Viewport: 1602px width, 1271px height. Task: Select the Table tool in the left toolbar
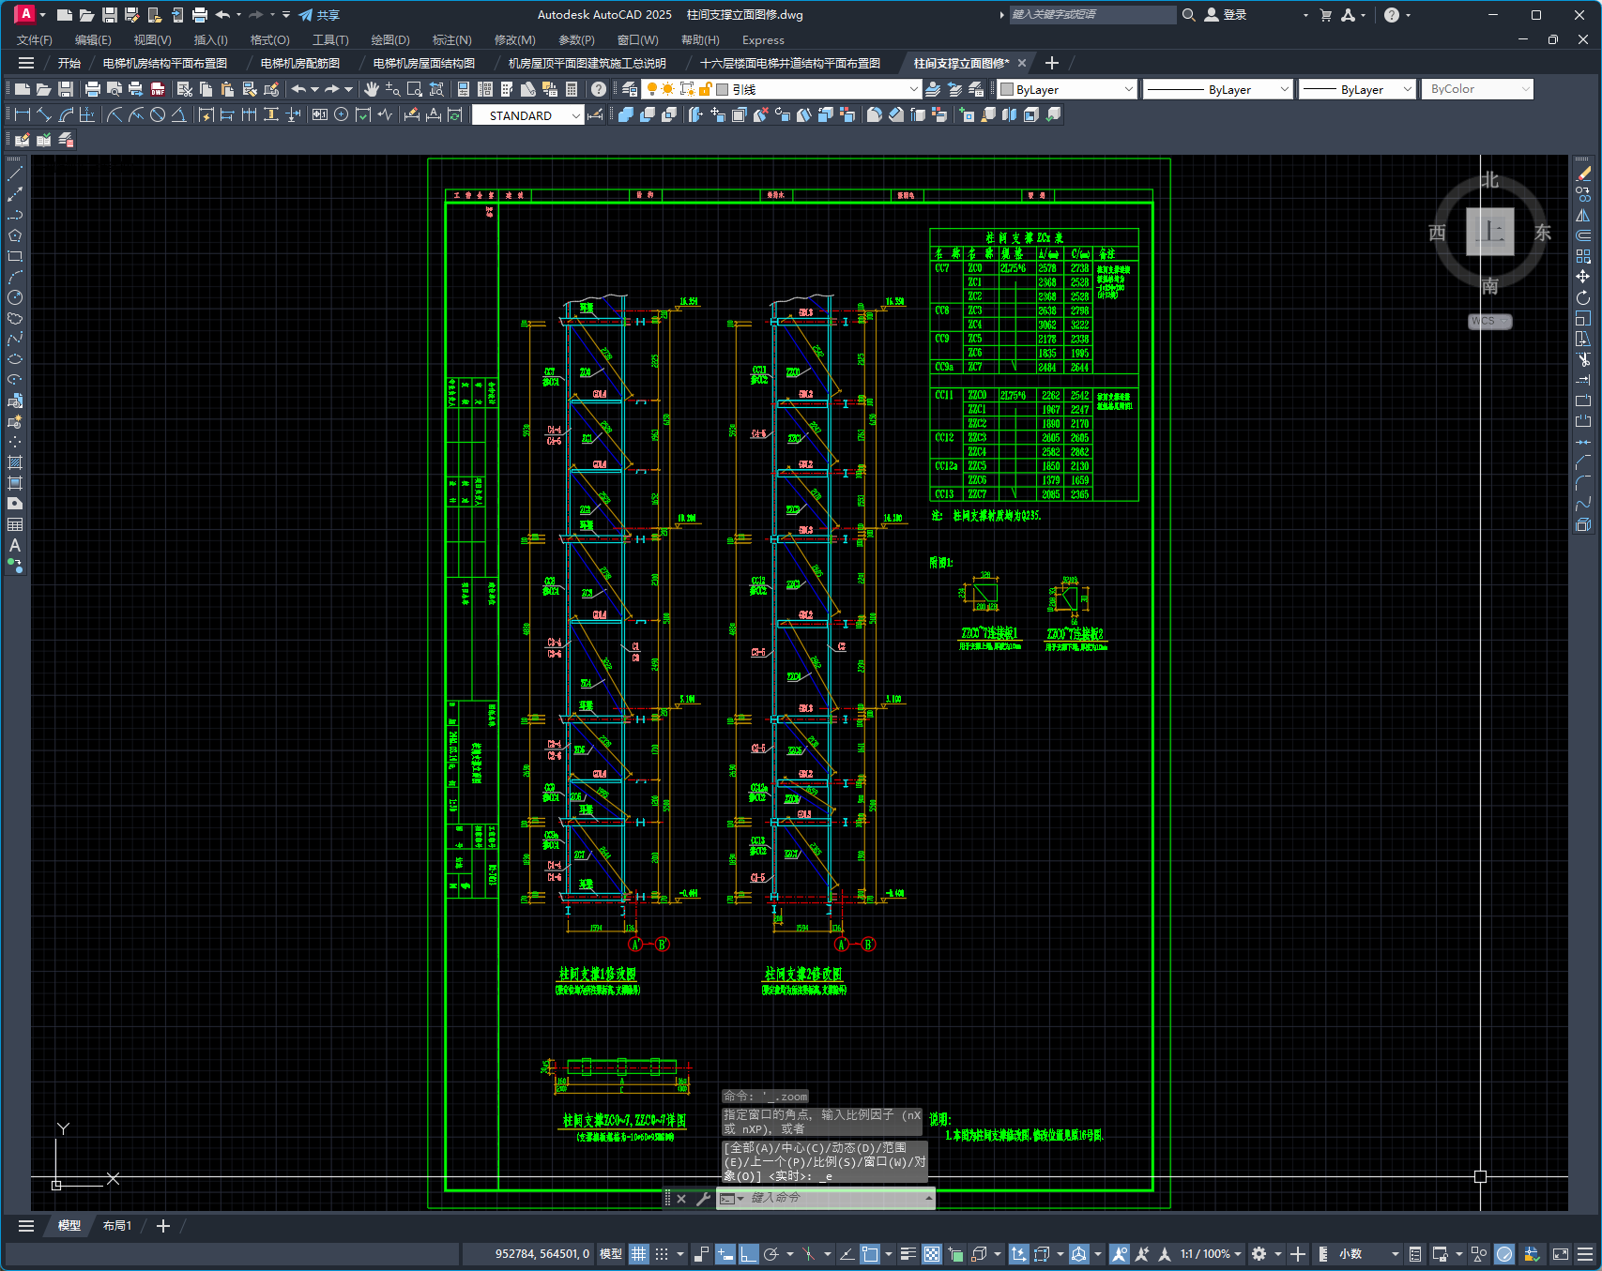click(15, 524)
